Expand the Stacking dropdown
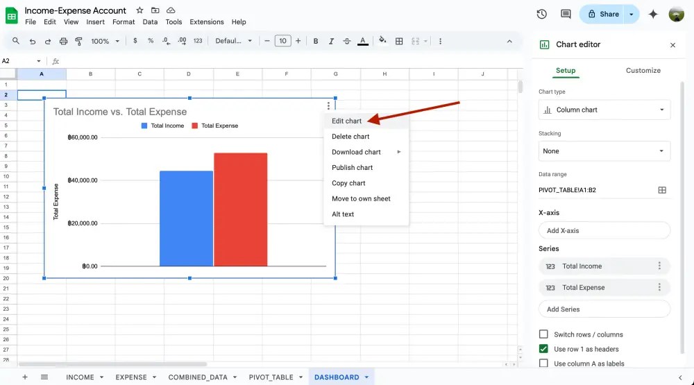This screenshot has height=385, width=694. tap(604, 151)
